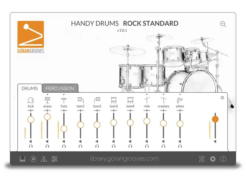Screen dimensions: 246x184
Task: Click the tom1 drum icon
Action: pyautogui.click(x=80, y=100)
